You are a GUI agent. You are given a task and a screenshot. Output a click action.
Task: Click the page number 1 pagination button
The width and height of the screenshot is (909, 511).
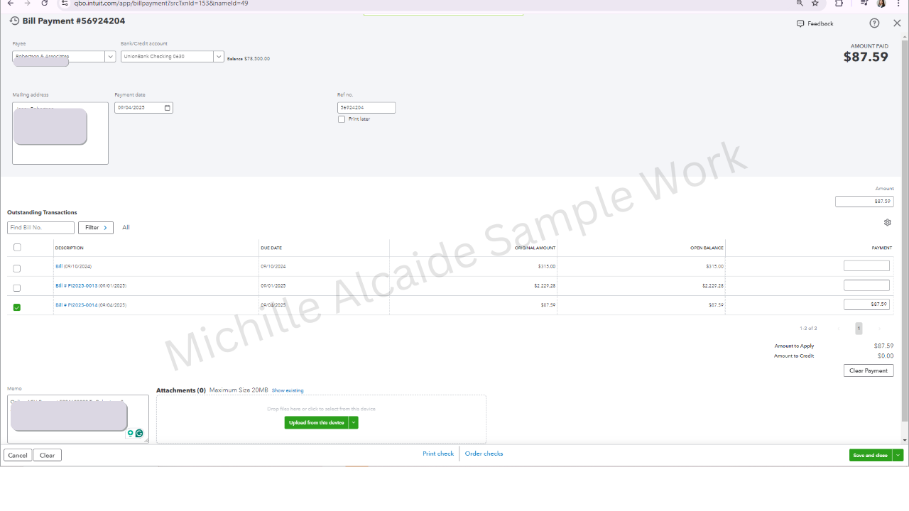(x=859, y=329)
